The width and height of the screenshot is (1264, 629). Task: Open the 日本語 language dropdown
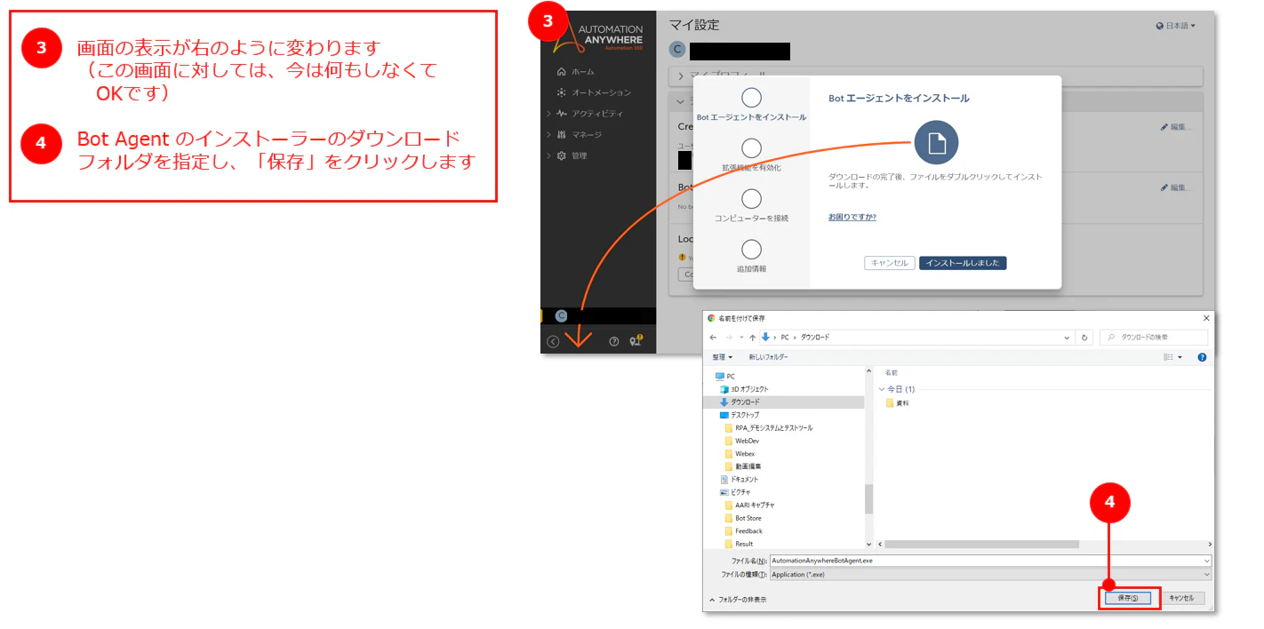pos(1175,26)
